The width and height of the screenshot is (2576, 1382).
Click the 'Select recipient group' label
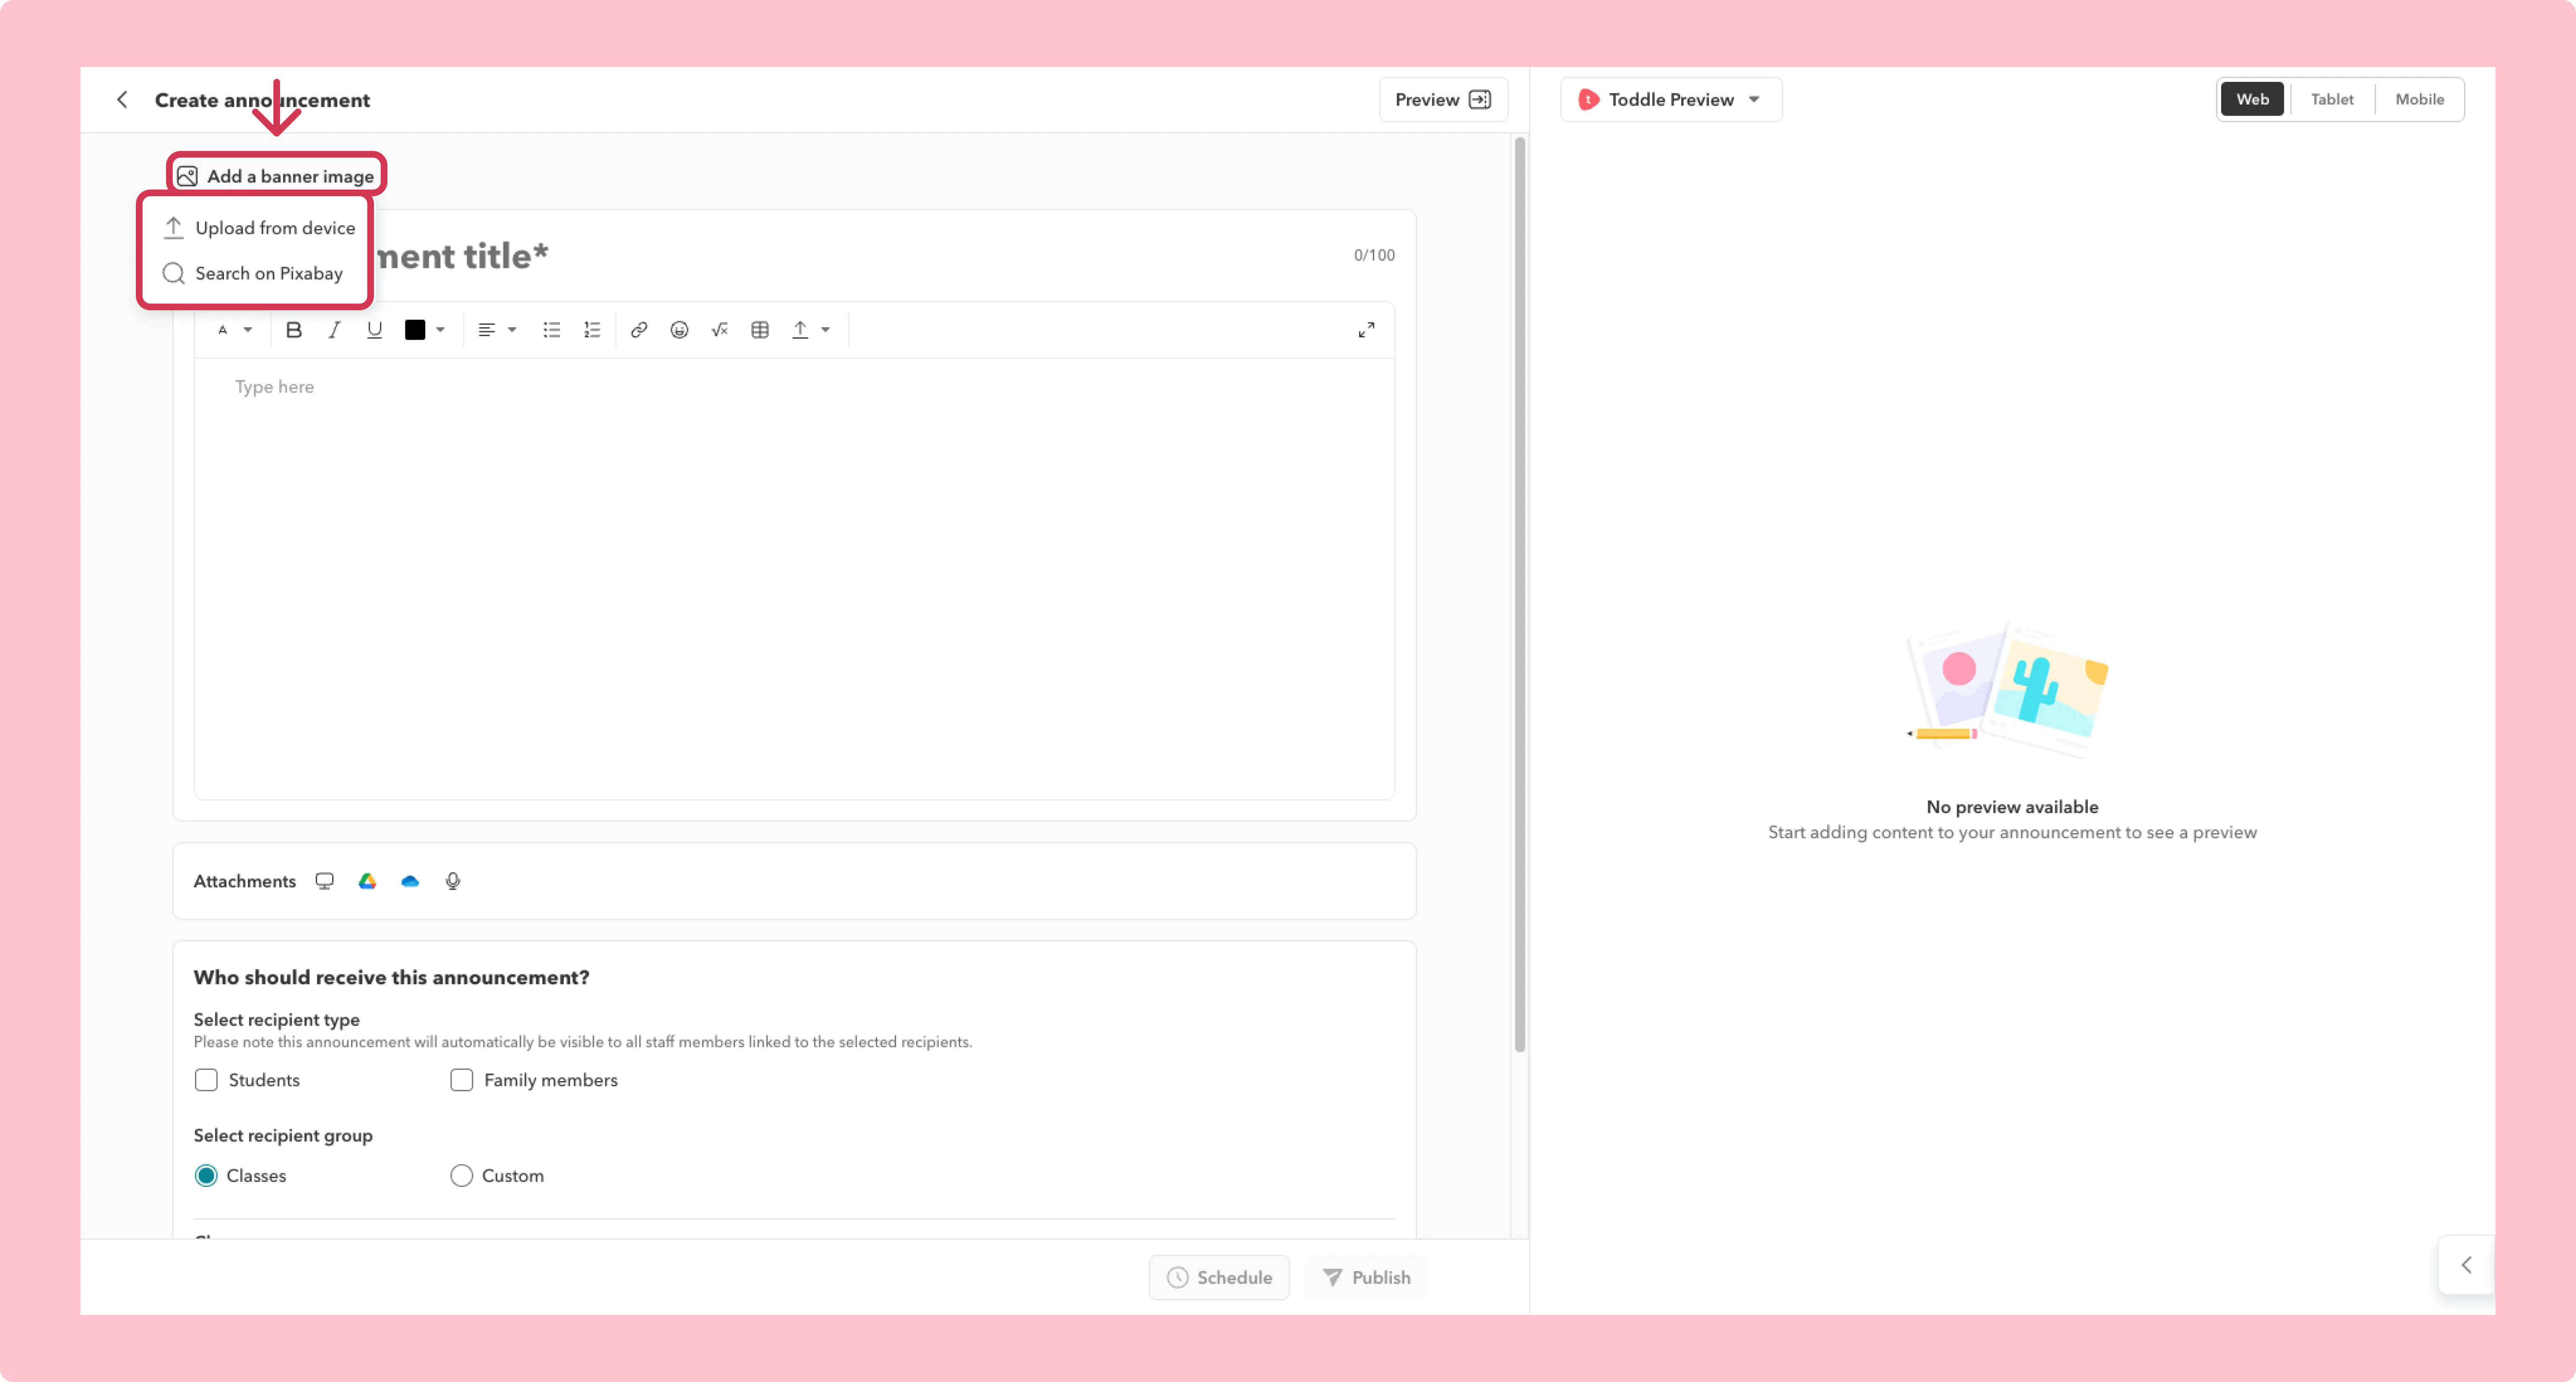pos(283,1135)
